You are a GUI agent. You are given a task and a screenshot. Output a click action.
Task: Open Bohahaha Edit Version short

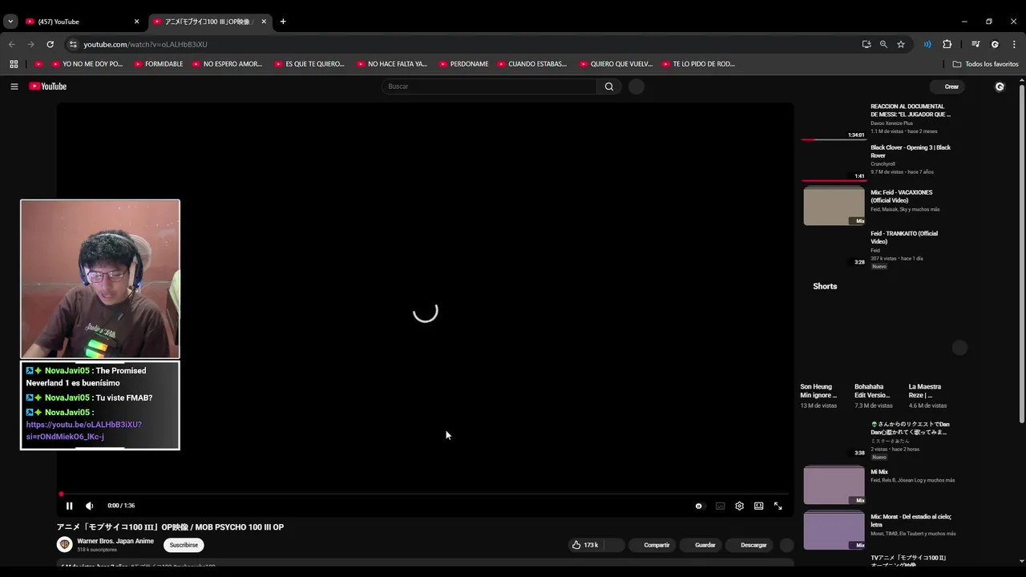coord(872,391)
